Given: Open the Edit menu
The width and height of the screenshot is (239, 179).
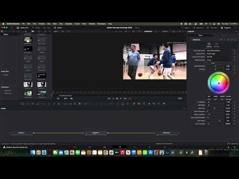Looking at the screenshot, I should coord(29,24).
